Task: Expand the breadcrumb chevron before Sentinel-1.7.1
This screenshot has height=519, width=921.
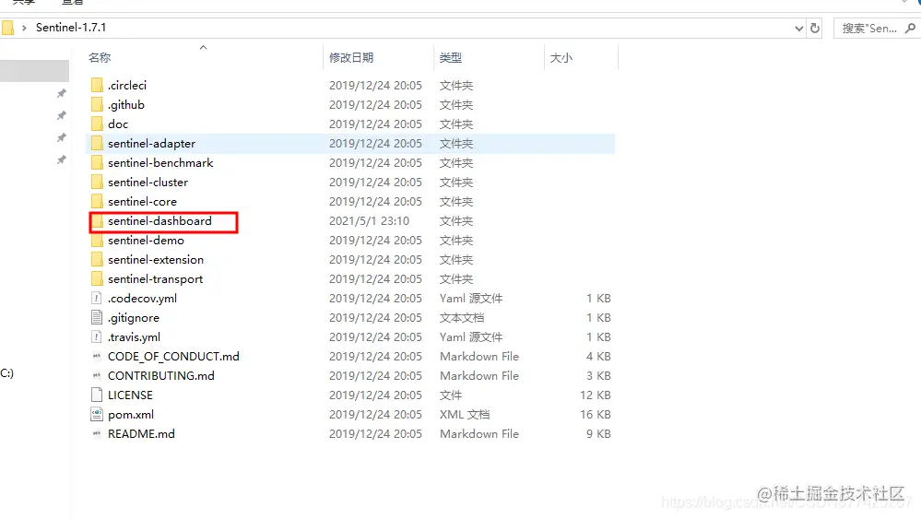Action: click(x=24, y=28)
